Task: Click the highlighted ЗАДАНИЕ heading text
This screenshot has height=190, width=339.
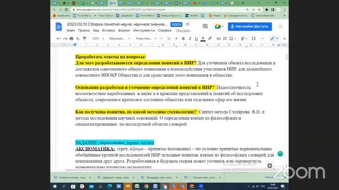Action: (114, 142)
